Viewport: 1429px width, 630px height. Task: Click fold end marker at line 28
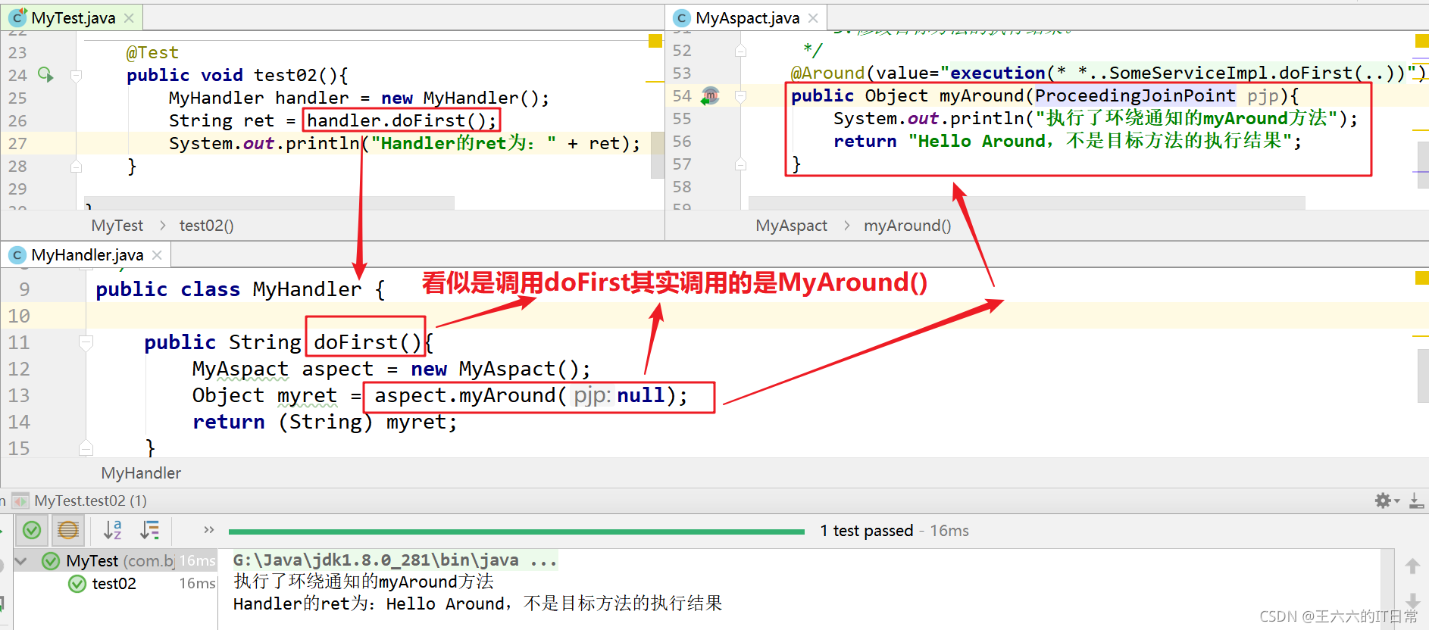[x=76, y=166]
